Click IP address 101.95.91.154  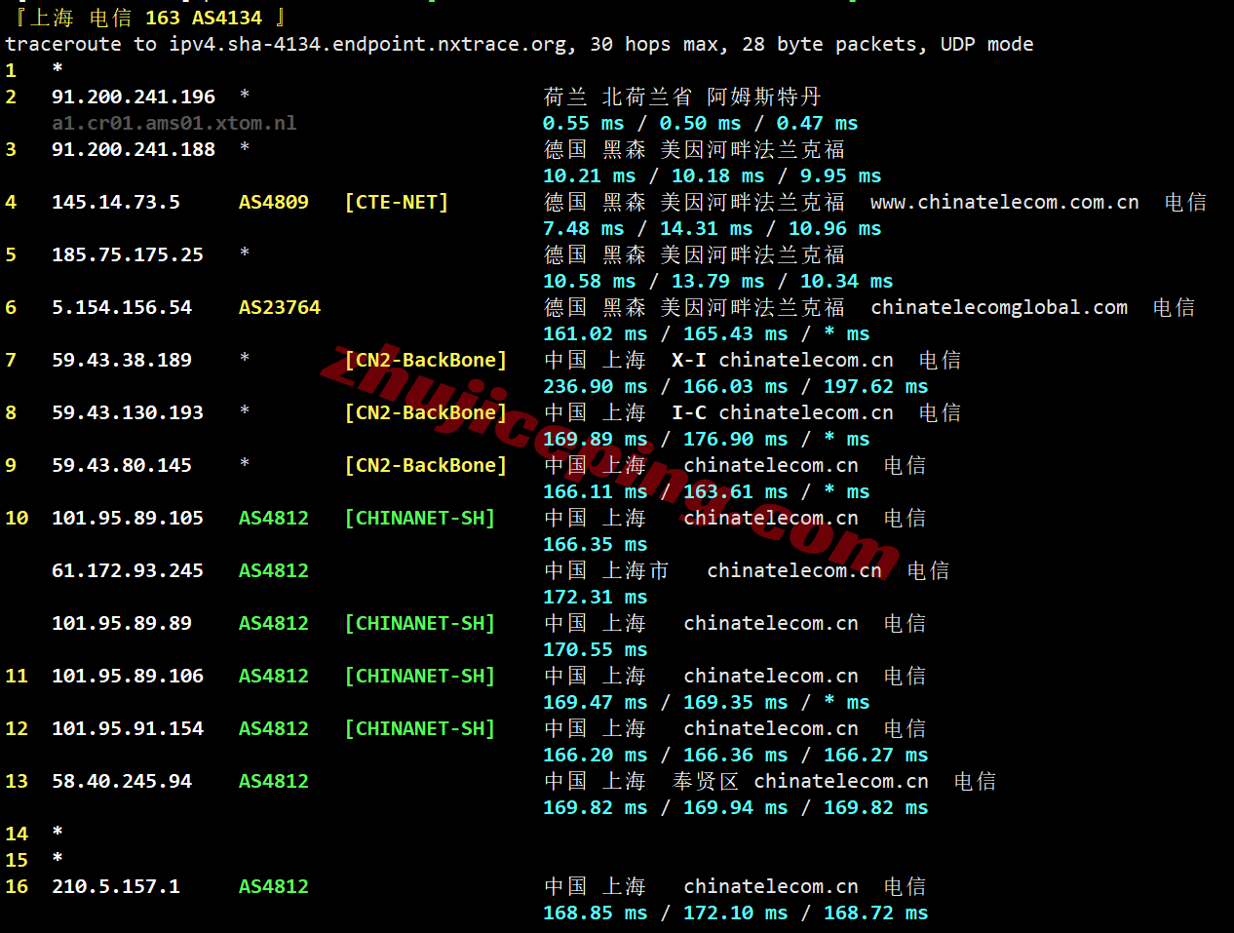pyautogui.click(x=128, y=728)
